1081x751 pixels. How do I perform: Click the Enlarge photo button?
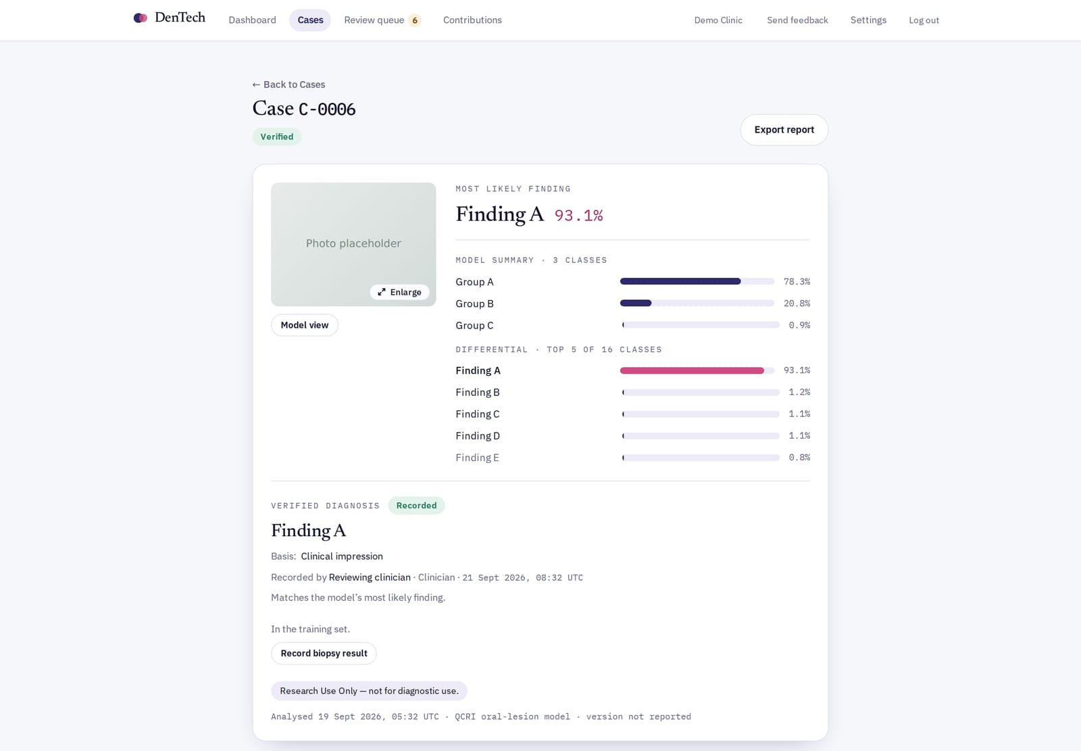[x=399, y=292]
